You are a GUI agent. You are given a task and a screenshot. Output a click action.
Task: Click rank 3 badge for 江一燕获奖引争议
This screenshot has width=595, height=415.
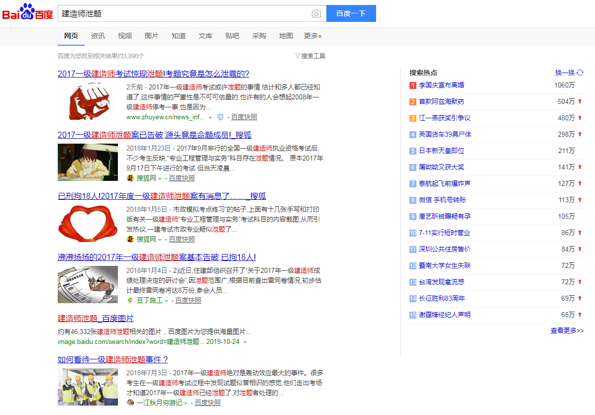[413, 118]
